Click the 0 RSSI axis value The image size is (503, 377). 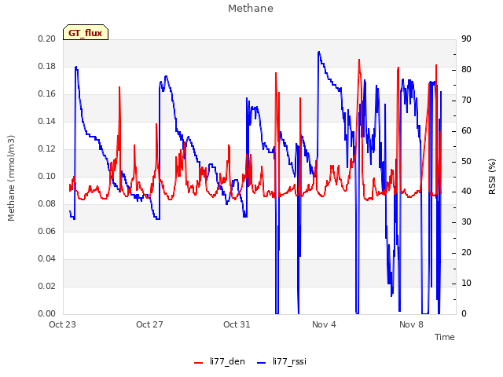(464, 314)
